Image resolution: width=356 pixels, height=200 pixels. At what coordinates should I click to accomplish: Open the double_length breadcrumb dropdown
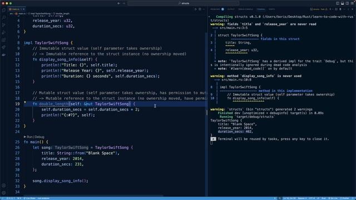pyautogui.click(x=61, y=13)
